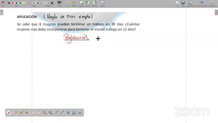Select the Zoom in magnifier tool

[45, 113]
